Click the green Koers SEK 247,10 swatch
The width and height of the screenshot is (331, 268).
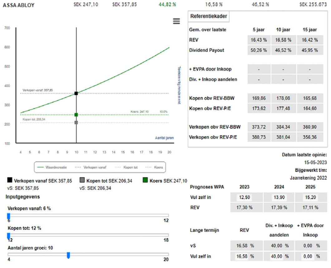[145, 180]
